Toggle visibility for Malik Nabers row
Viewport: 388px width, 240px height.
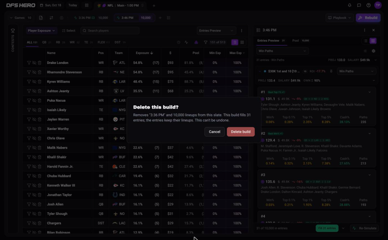point(34,148)
